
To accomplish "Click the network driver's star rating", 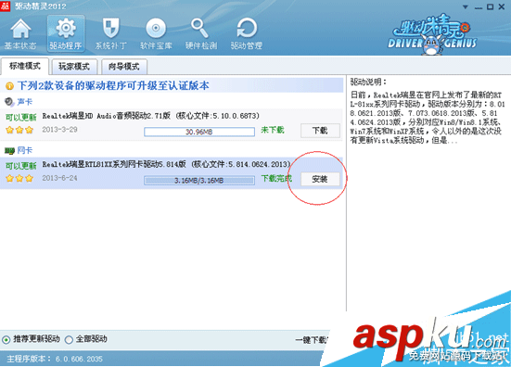I will pos(19,179).
